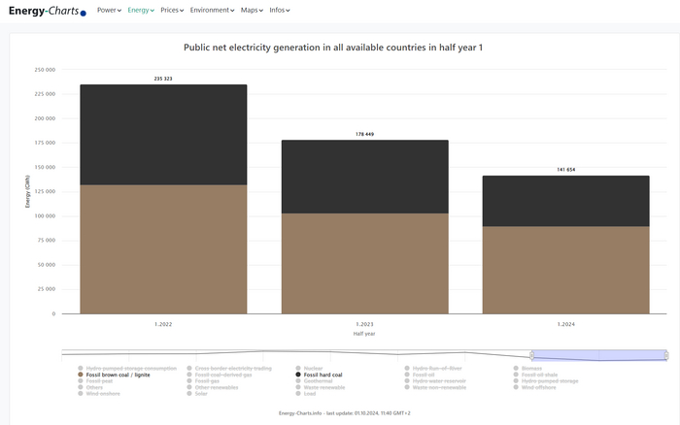Click the hard coal bar segment for 1.2024
The height and width of the screenshot is (425, 680).
click(x=566, y=201)
